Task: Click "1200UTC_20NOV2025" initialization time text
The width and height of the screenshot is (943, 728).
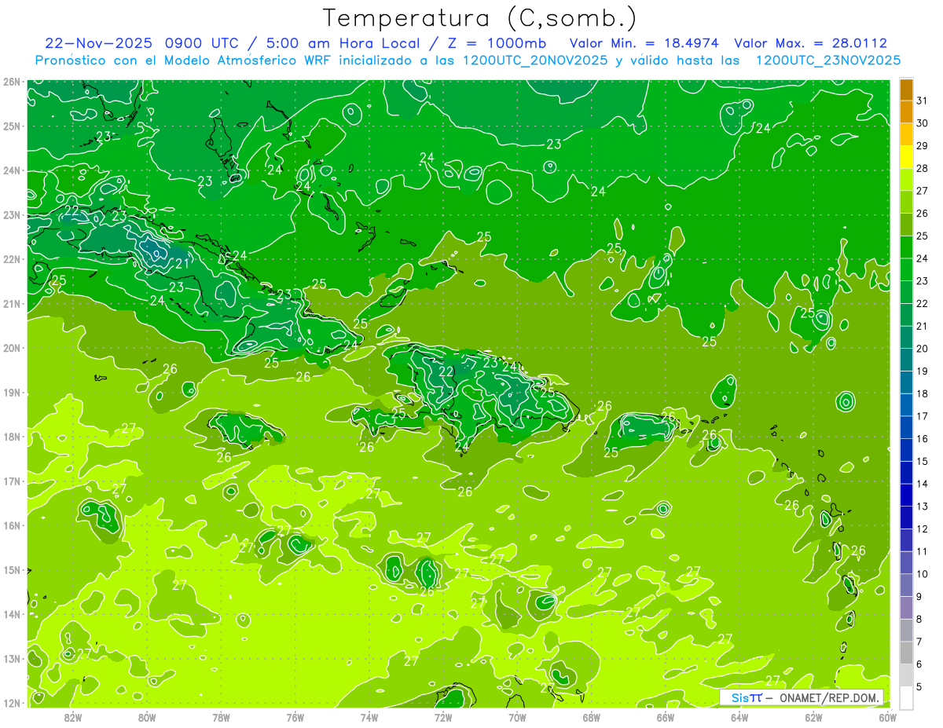Action: pyautogui.click(x=536, y=60)
